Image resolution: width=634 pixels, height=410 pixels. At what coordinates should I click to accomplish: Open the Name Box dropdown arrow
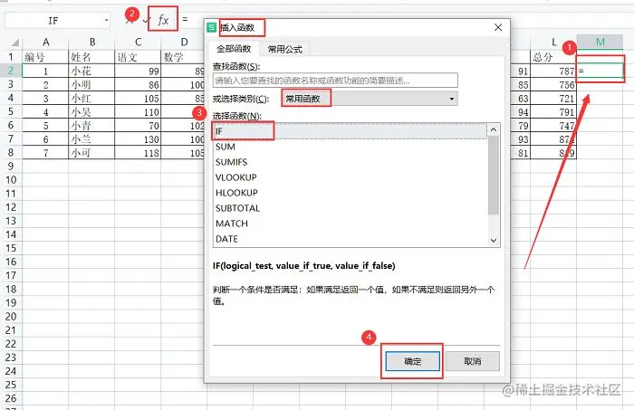(106, 20)
